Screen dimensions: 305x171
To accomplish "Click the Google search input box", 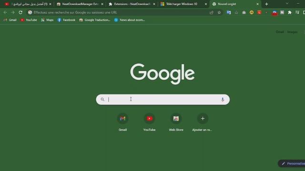I will [163, 99].
